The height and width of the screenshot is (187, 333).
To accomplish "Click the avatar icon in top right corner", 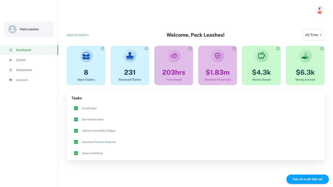I will (x=320, y=10).
